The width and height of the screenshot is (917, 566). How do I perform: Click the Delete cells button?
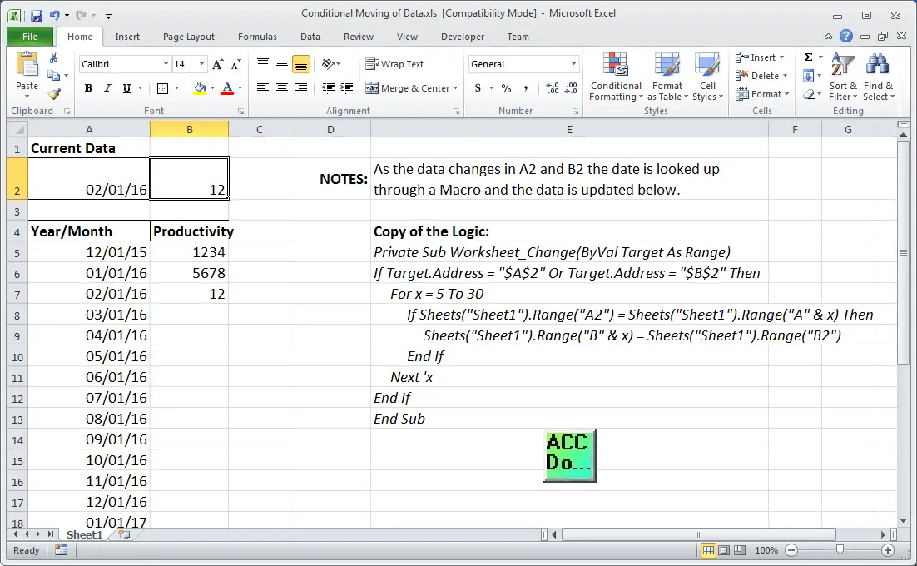point(761,76)
